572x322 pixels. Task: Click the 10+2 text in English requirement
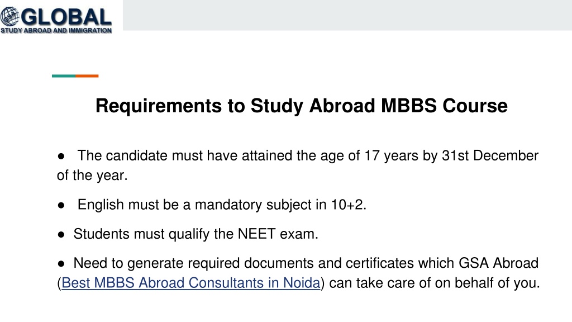pos(346,205)
